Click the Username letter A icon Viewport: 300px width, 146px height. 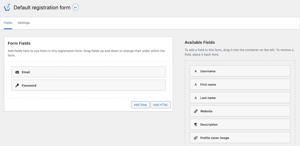point(196,71)
